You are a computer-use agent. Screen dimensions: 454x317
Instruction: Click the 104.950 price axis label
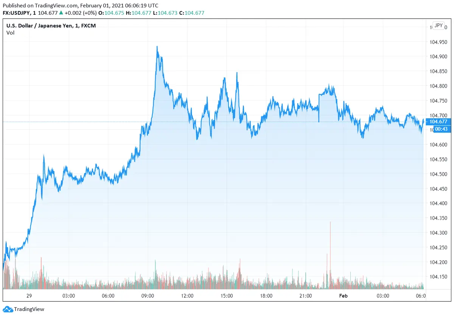click(x=438, y=42)
